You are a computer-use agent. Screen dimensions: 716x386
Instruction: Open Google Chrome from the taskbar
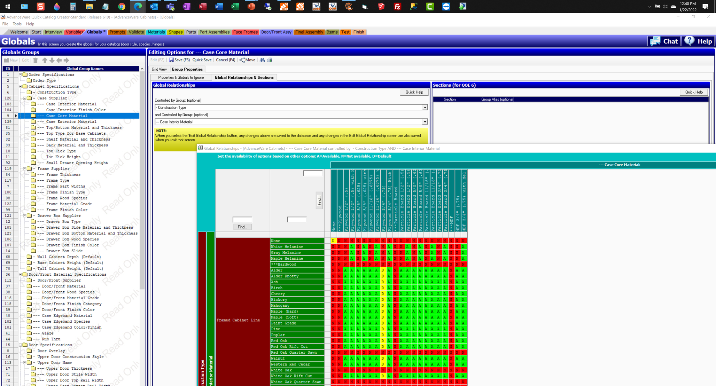[121, 6]
